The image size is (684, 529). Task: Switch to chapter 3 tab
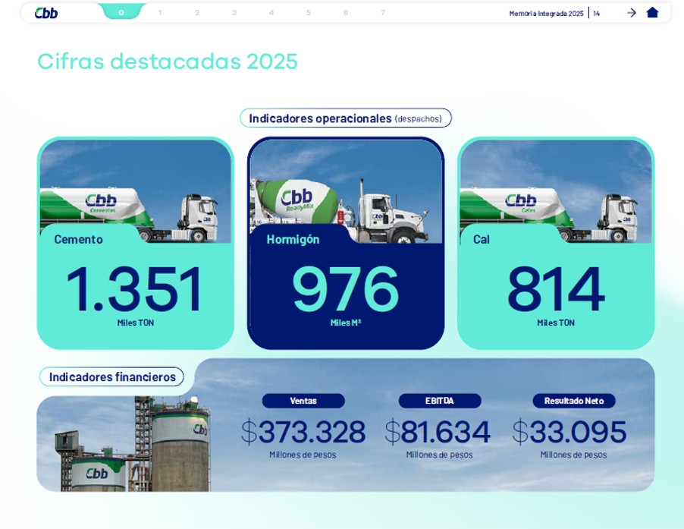pos(234,13)
